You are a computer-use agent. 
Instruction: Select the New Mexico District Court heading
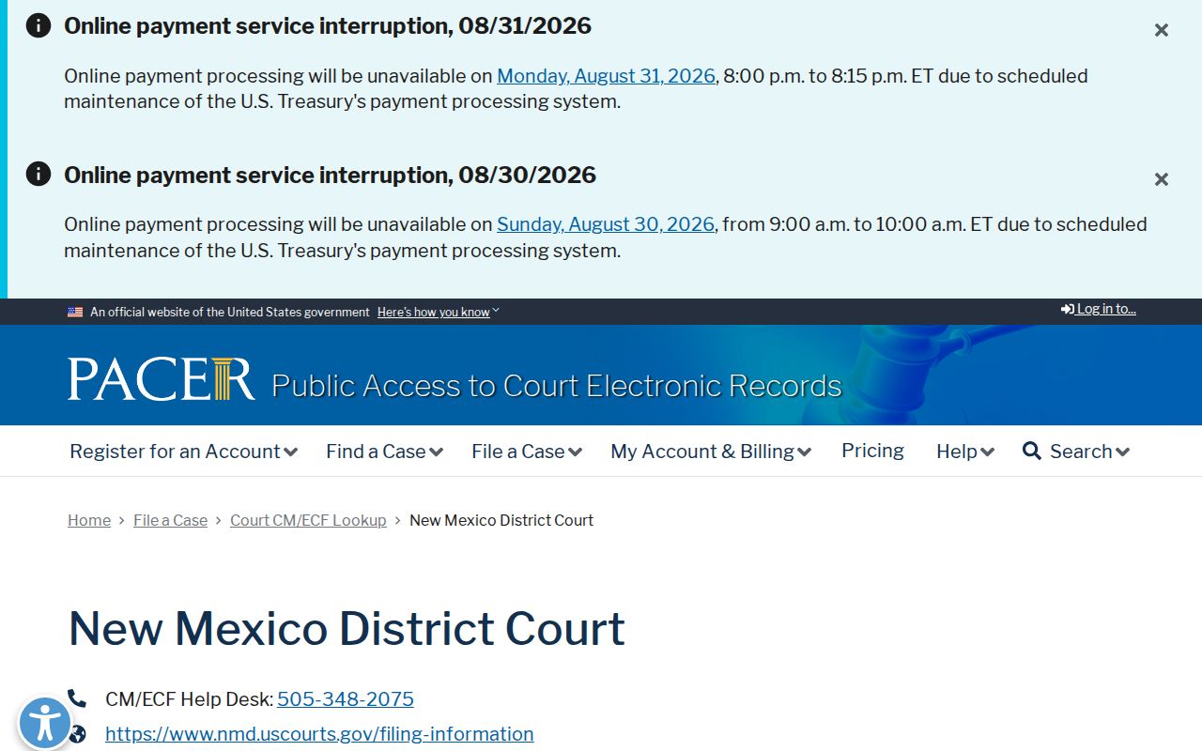pyautogui.click(x=347, y=628)
